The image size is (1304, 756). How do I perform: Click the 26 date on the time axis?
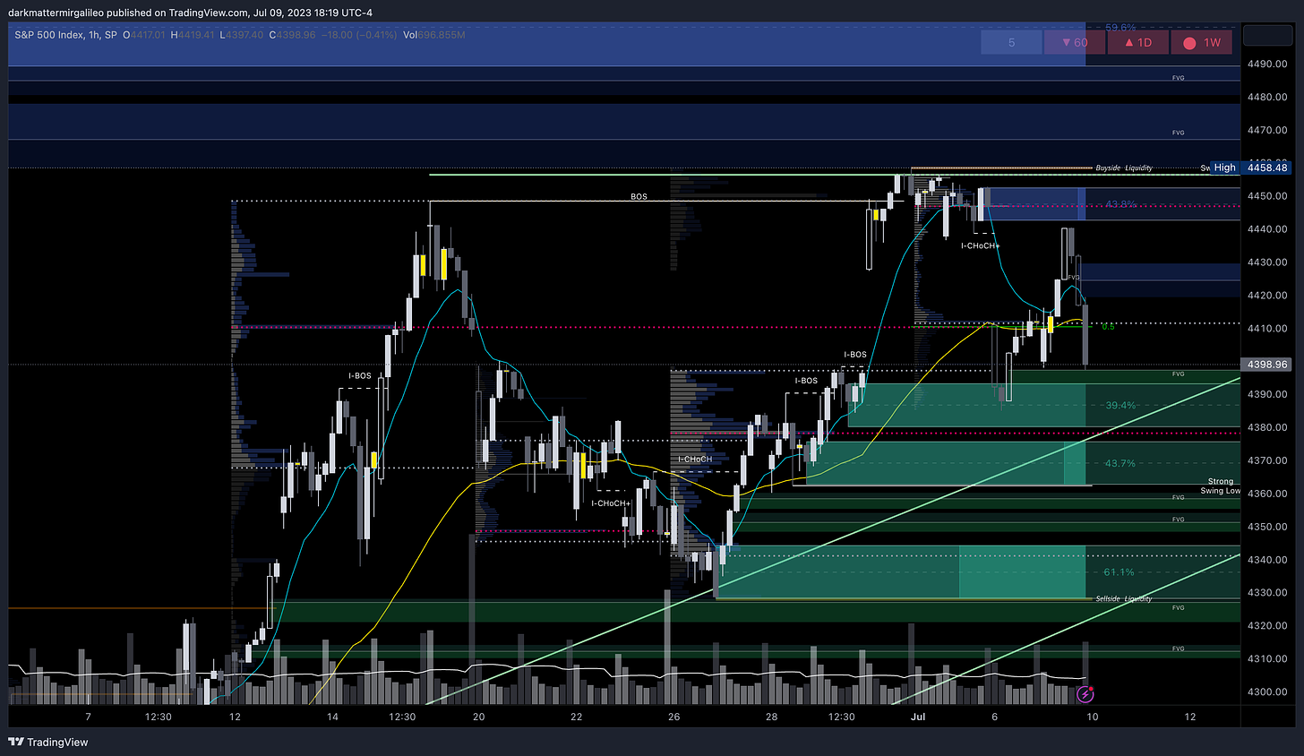tap(674, 717)
